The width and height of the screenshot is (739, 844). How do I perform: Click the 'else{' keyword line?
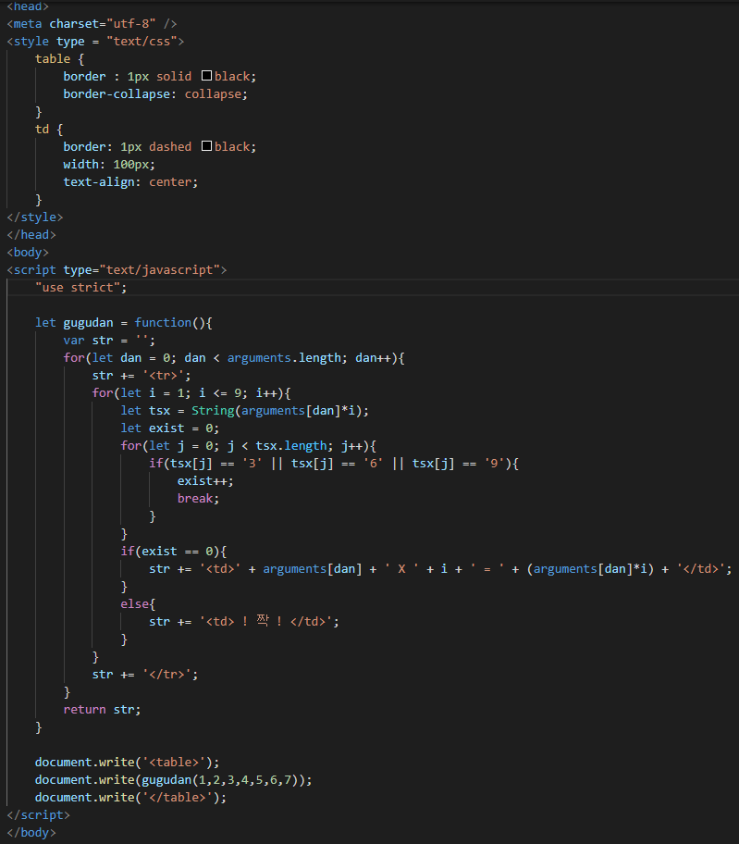[x=138, y=604]
